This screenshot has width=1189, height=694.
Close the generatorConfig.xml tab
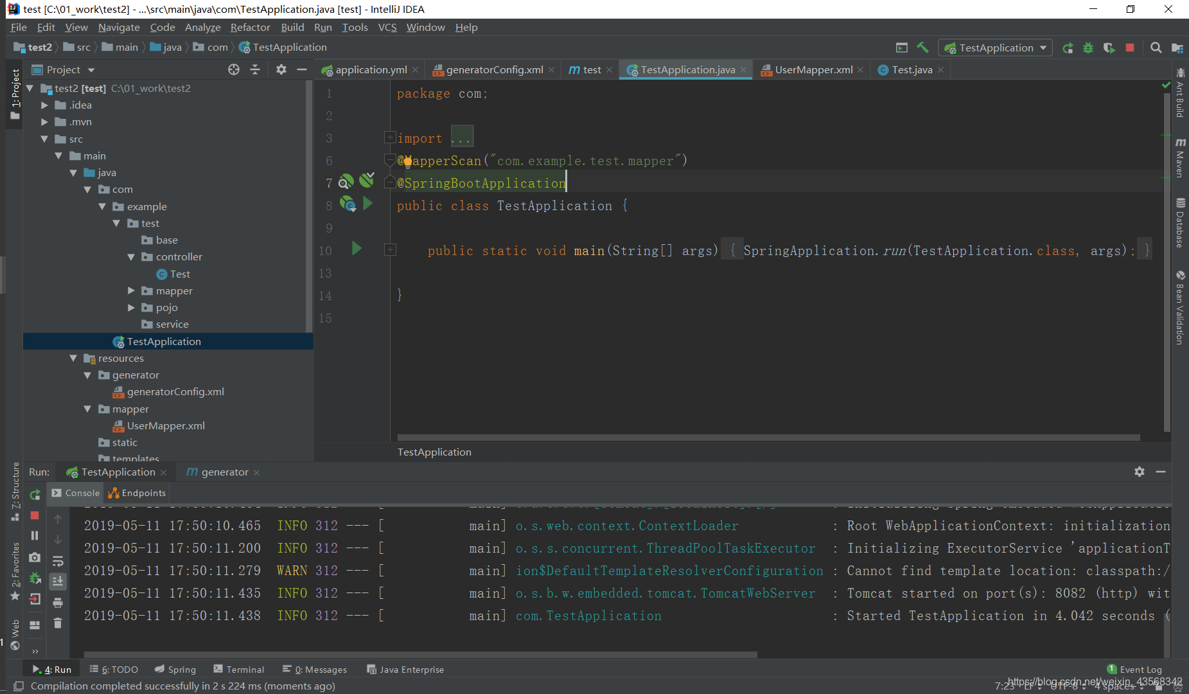[551, 70]
